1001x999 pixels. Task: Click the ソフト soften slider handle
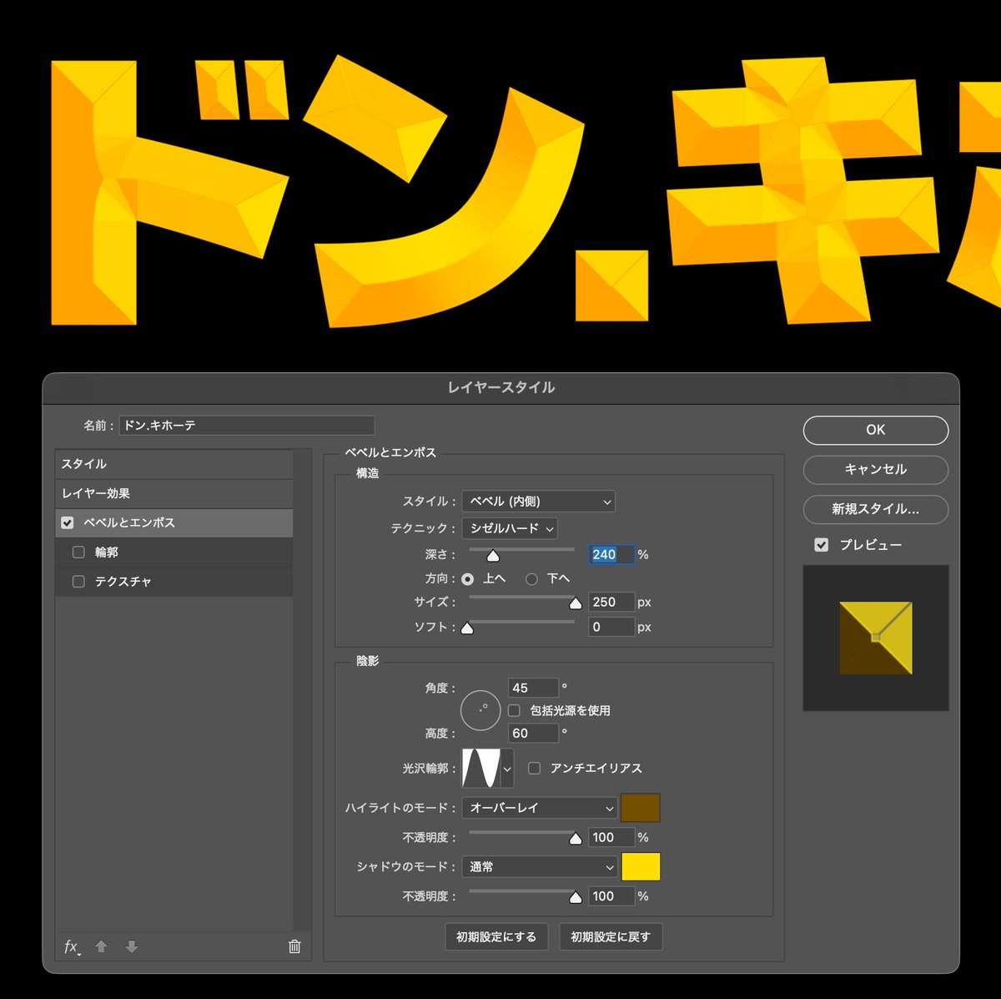click(467, 628)
